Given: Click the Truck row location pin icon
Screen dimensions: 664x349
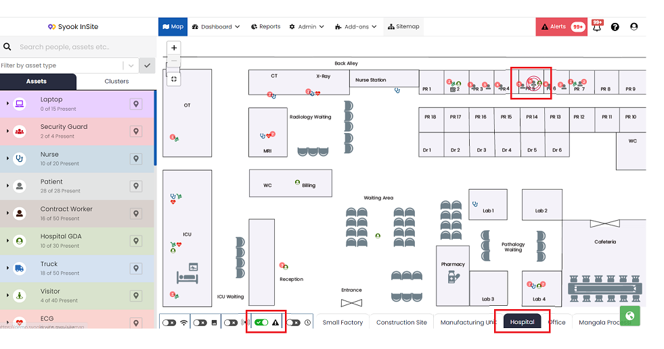Looking at the screenshot, I should pyautogui.click(x=136, y=268).
